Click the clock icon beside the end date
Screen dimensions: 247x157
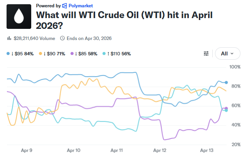(x=62, y=38)
